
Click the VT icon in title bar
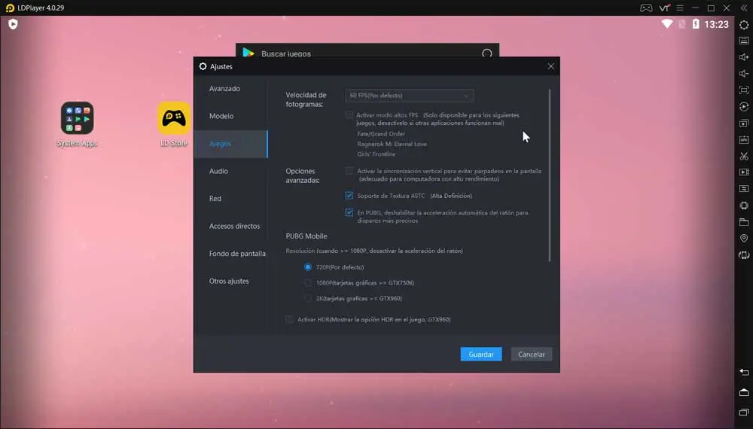pyautogui.click(x=664, y=8)
